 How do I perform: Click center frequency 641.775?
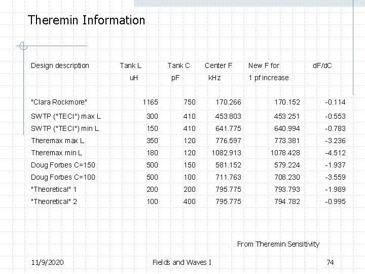228,128
